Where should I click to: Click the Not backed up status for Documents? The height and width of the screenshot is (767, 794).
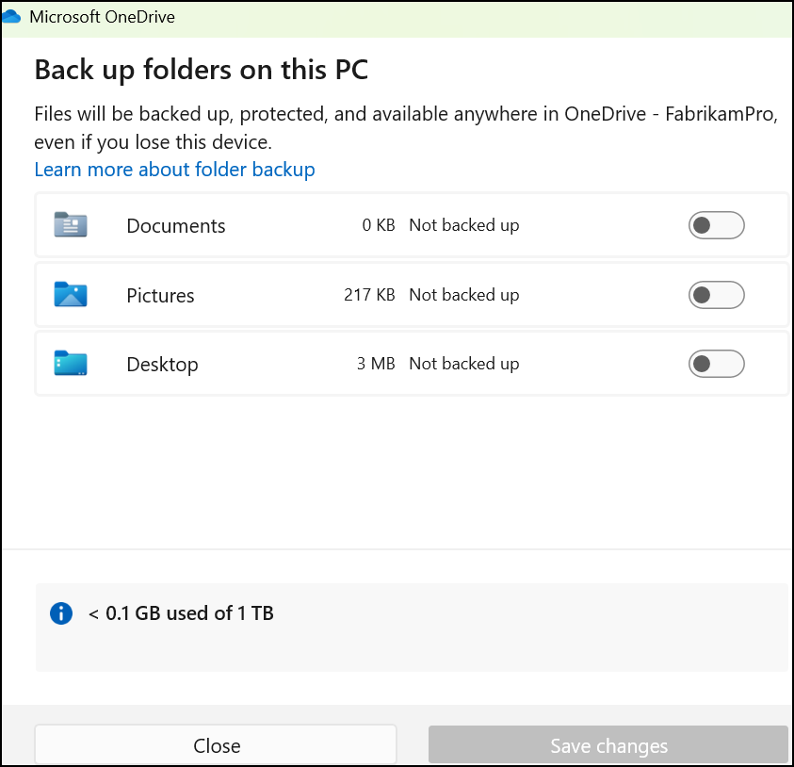click(463, 224)
